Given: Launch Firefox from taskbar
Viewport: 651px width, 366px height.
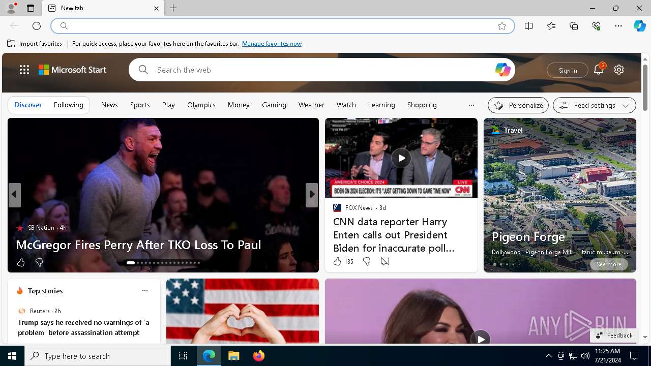Looking at the screenshot, I should [259, 356].
